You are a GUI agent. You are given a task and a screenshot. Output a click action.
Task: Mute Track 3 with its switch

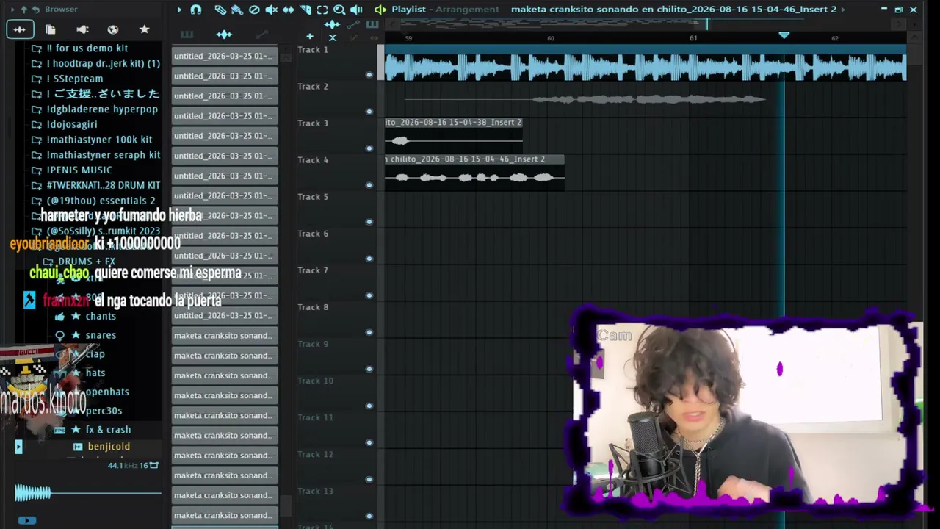click(369, 148)
